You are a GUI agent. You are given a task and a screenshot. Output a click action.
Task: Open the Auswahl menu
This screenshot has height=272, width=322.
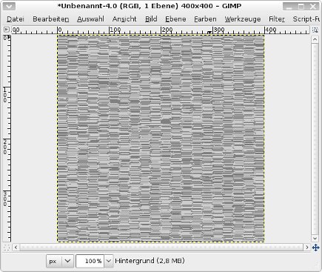coord(90,19)
